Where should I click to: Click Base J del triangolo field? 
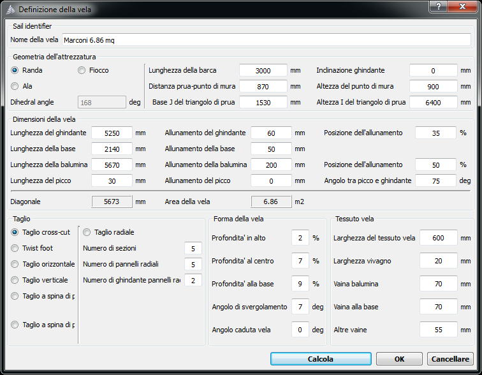click(263, 102)
